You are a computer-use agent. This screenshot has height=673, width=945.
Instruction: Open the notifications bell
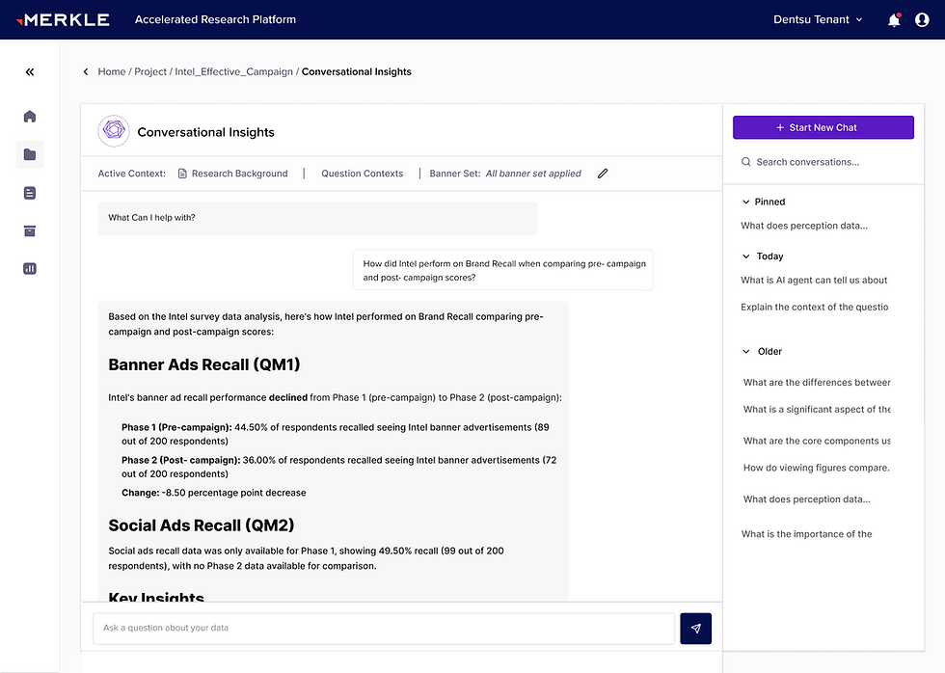[x=894, y=20]
